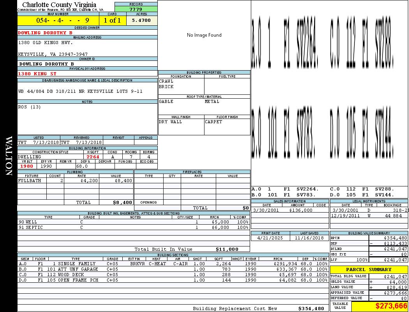Select floor finish CARPET
This screenshot has width=409, height=312.
[x=213, y=122]
